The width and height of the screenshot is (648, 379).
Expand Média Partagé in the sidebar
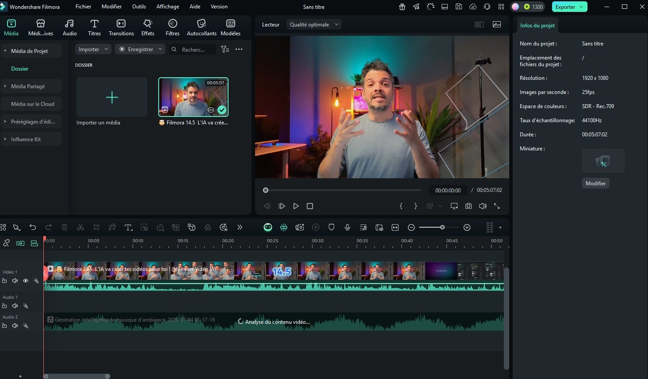[x=5, y=86]
